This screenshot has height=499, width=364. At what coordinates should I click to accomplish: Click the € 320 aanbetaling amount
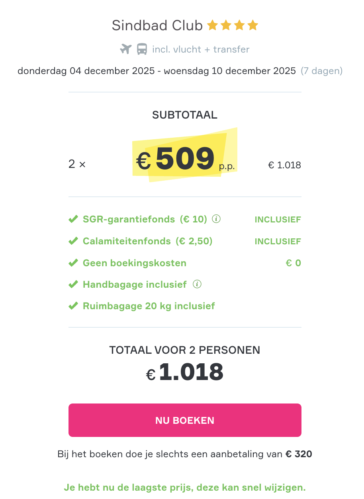(x=299, y=454)
